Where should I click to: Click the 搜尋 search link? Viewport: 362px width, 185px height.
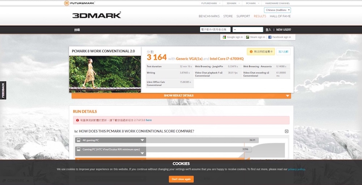click(x=77, y=30)
